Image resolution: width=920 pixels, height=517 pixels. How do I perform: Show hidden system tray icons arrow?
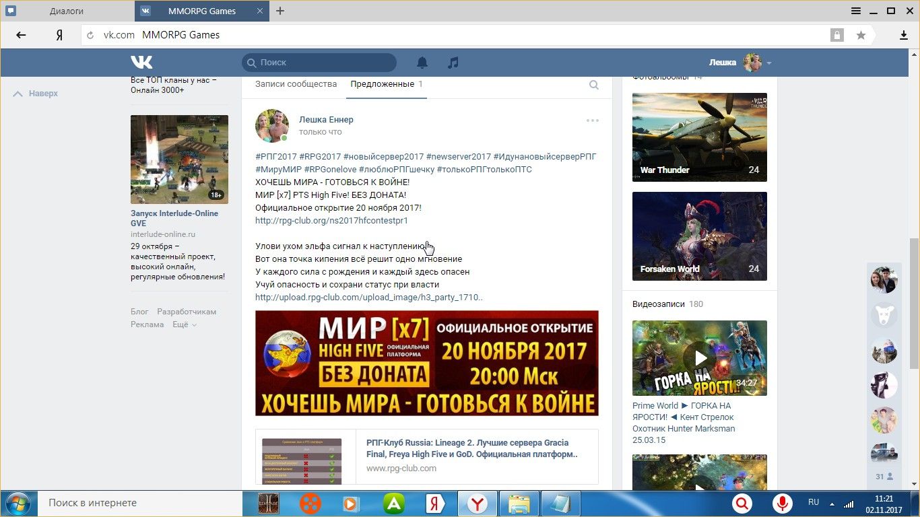pyautogui.click(x=832, y=504)
